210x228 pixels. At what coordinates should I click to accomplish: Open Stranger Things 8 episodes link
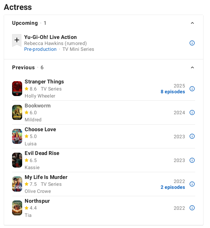(x=173, y=92)
